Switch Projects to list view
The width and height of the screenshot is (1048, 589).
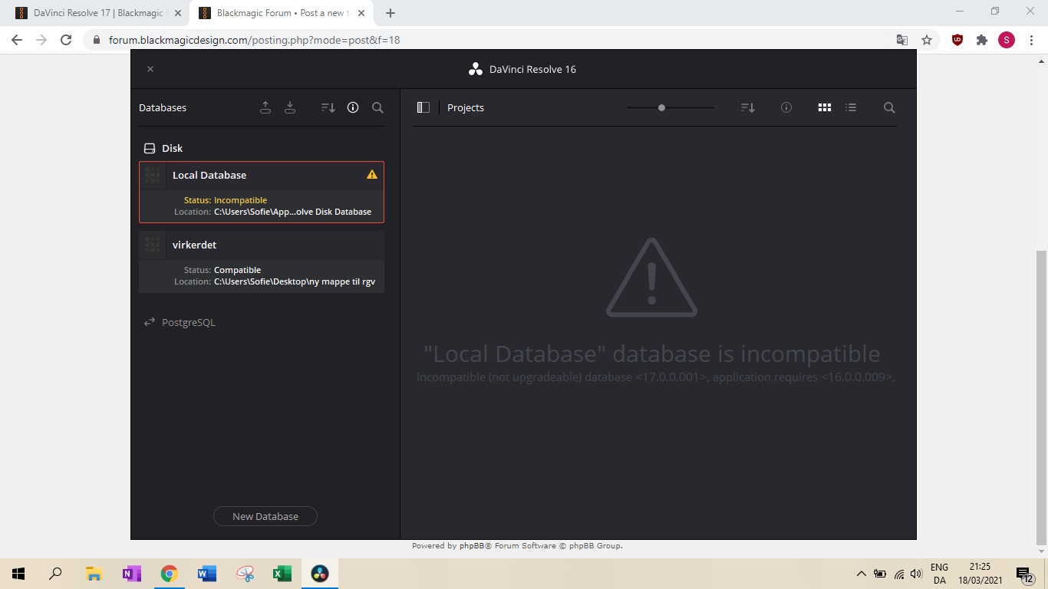click(x=851, y=107)
